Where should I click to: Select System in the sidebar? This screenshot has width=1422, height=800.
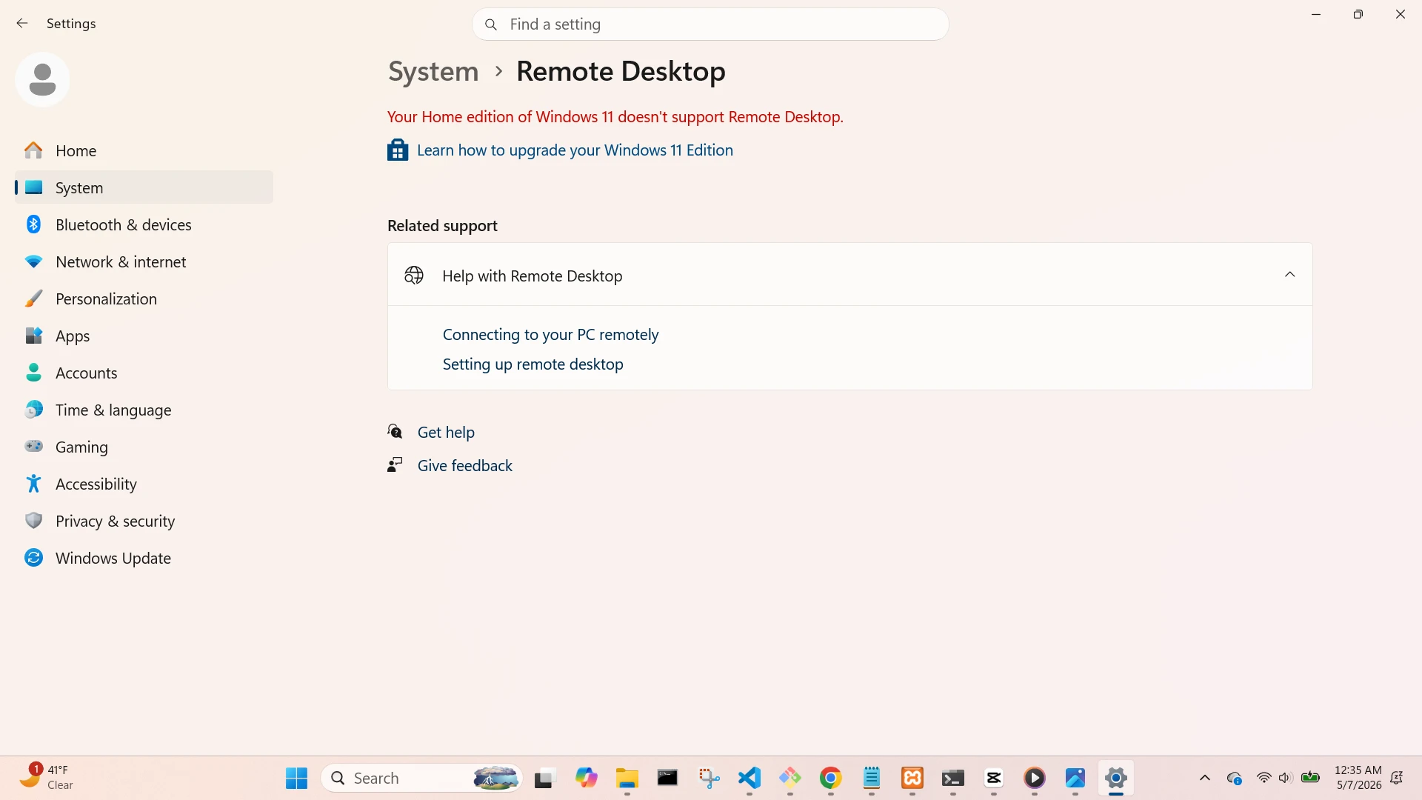coord(144,187)
